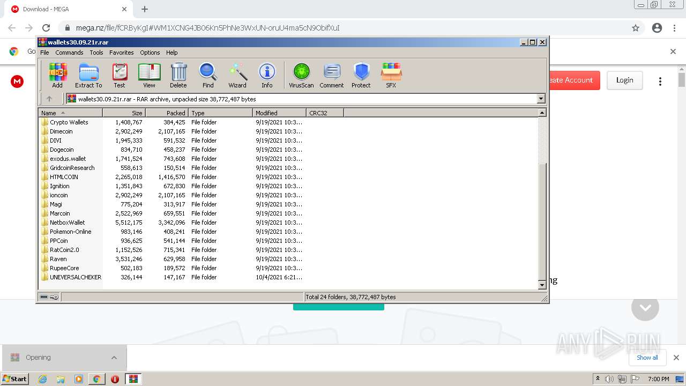Expand the archive path dropdown
The height and width of the screenshot is (386, 686).
(x=541, y=99)
